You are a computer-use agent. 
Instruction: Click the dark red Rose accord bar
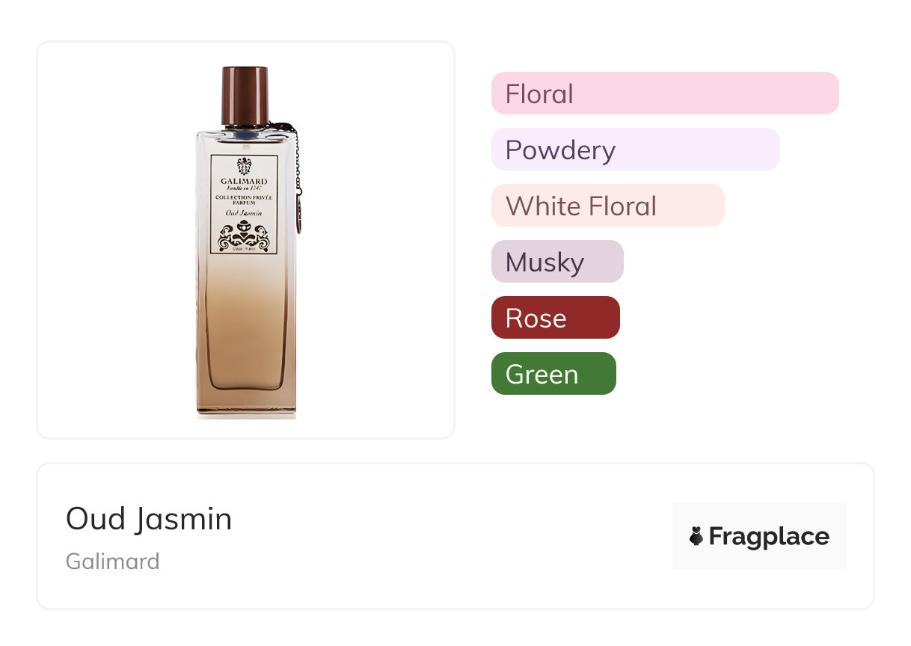pyautogui.click(x=555, y=318)
